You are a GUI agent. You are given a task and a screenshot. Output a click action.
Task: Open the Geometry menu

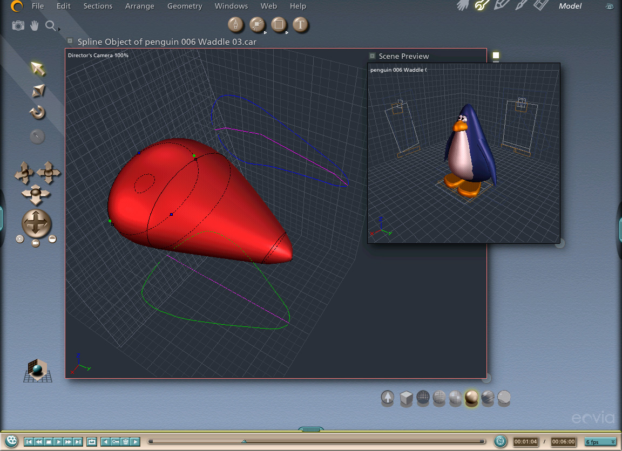click(x=185, y=6)
